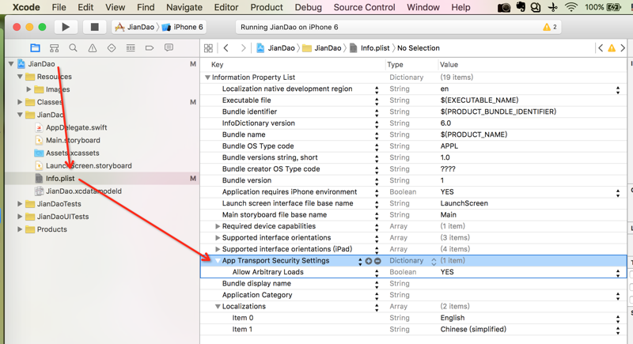Open key stepper for Bundle identifier row
Image resolution: width=633 pixels, height=344 pixels.
(x=377, y=112)
